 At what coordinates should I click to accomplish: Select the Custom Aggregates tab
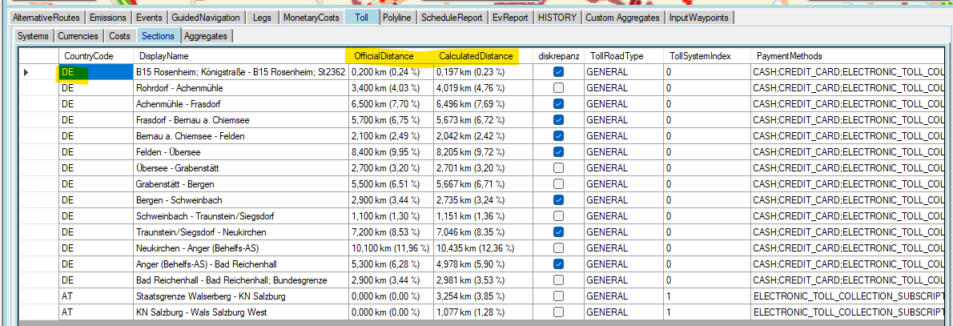pos(623,17)
